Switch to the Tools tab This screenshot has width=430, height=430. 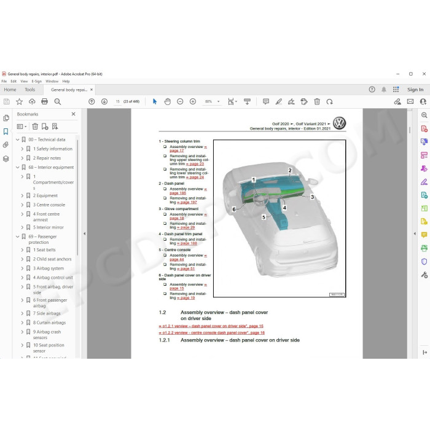(30, 90)
